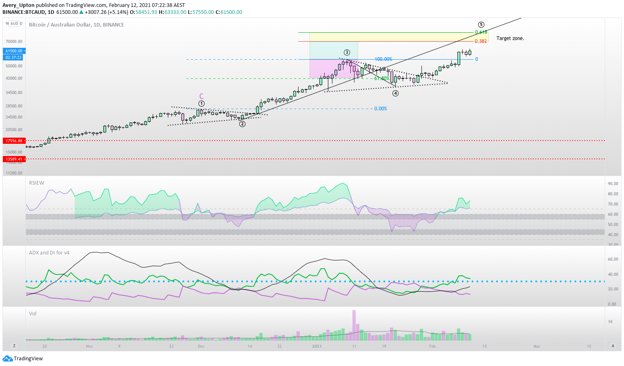
Task: Click the blue 100.00% retracement label
Action: [x=383, y=59]
